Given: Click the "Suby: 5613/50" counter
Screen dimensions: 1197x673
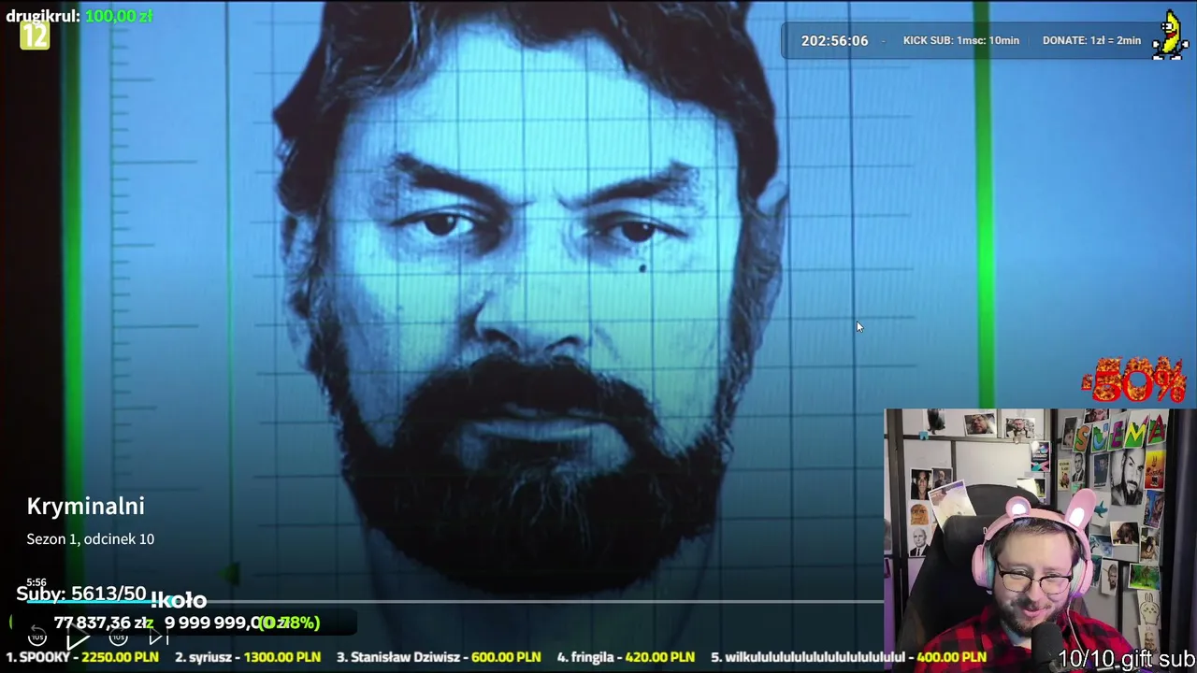Looking at the screenshot, I should (81, 594).
